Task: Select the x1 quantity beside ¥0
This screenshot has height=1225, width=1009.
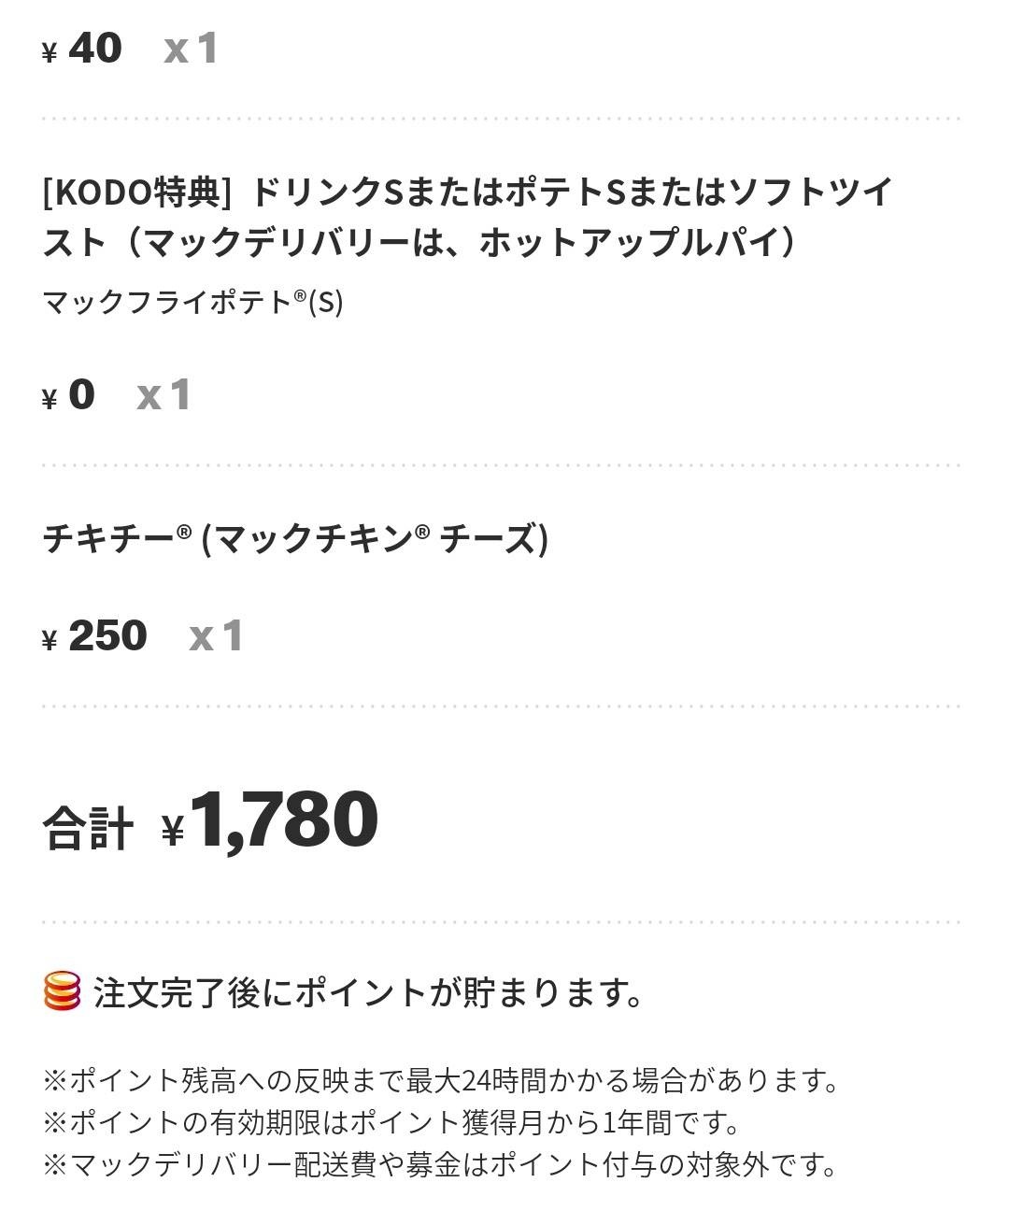Action: point(164,395)
